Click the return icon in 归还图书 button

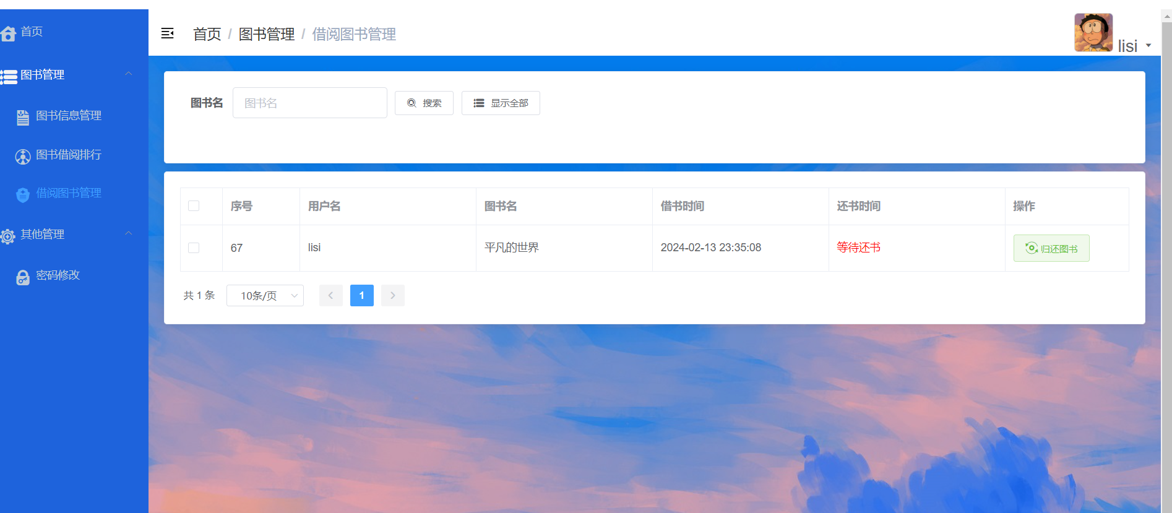coord(1032,248)
